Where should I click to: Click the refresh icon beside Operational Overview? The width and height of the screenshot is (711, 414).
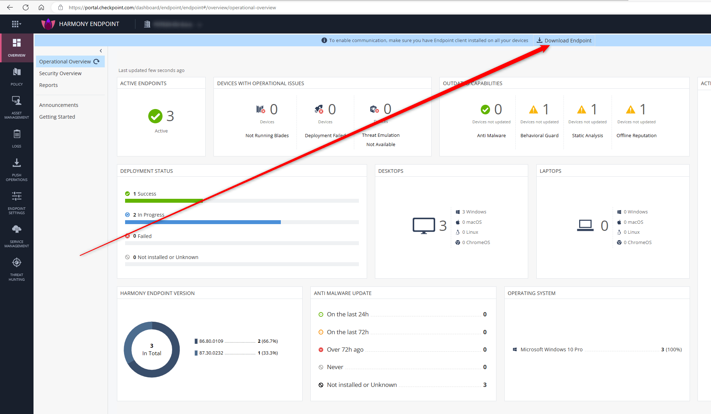click(x=97, y=62)
